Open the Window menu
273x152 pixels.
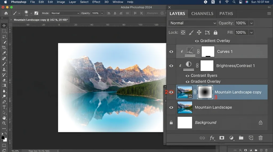[x=118, y=2]
